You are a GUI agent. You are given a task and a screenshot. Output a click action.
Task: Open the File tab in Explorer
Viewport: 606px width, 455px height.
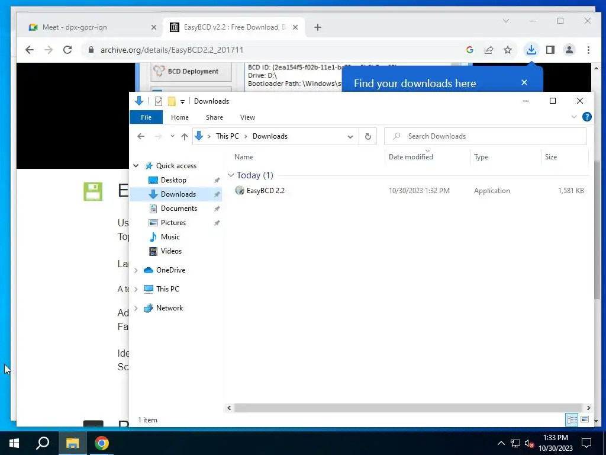point(146,117)
